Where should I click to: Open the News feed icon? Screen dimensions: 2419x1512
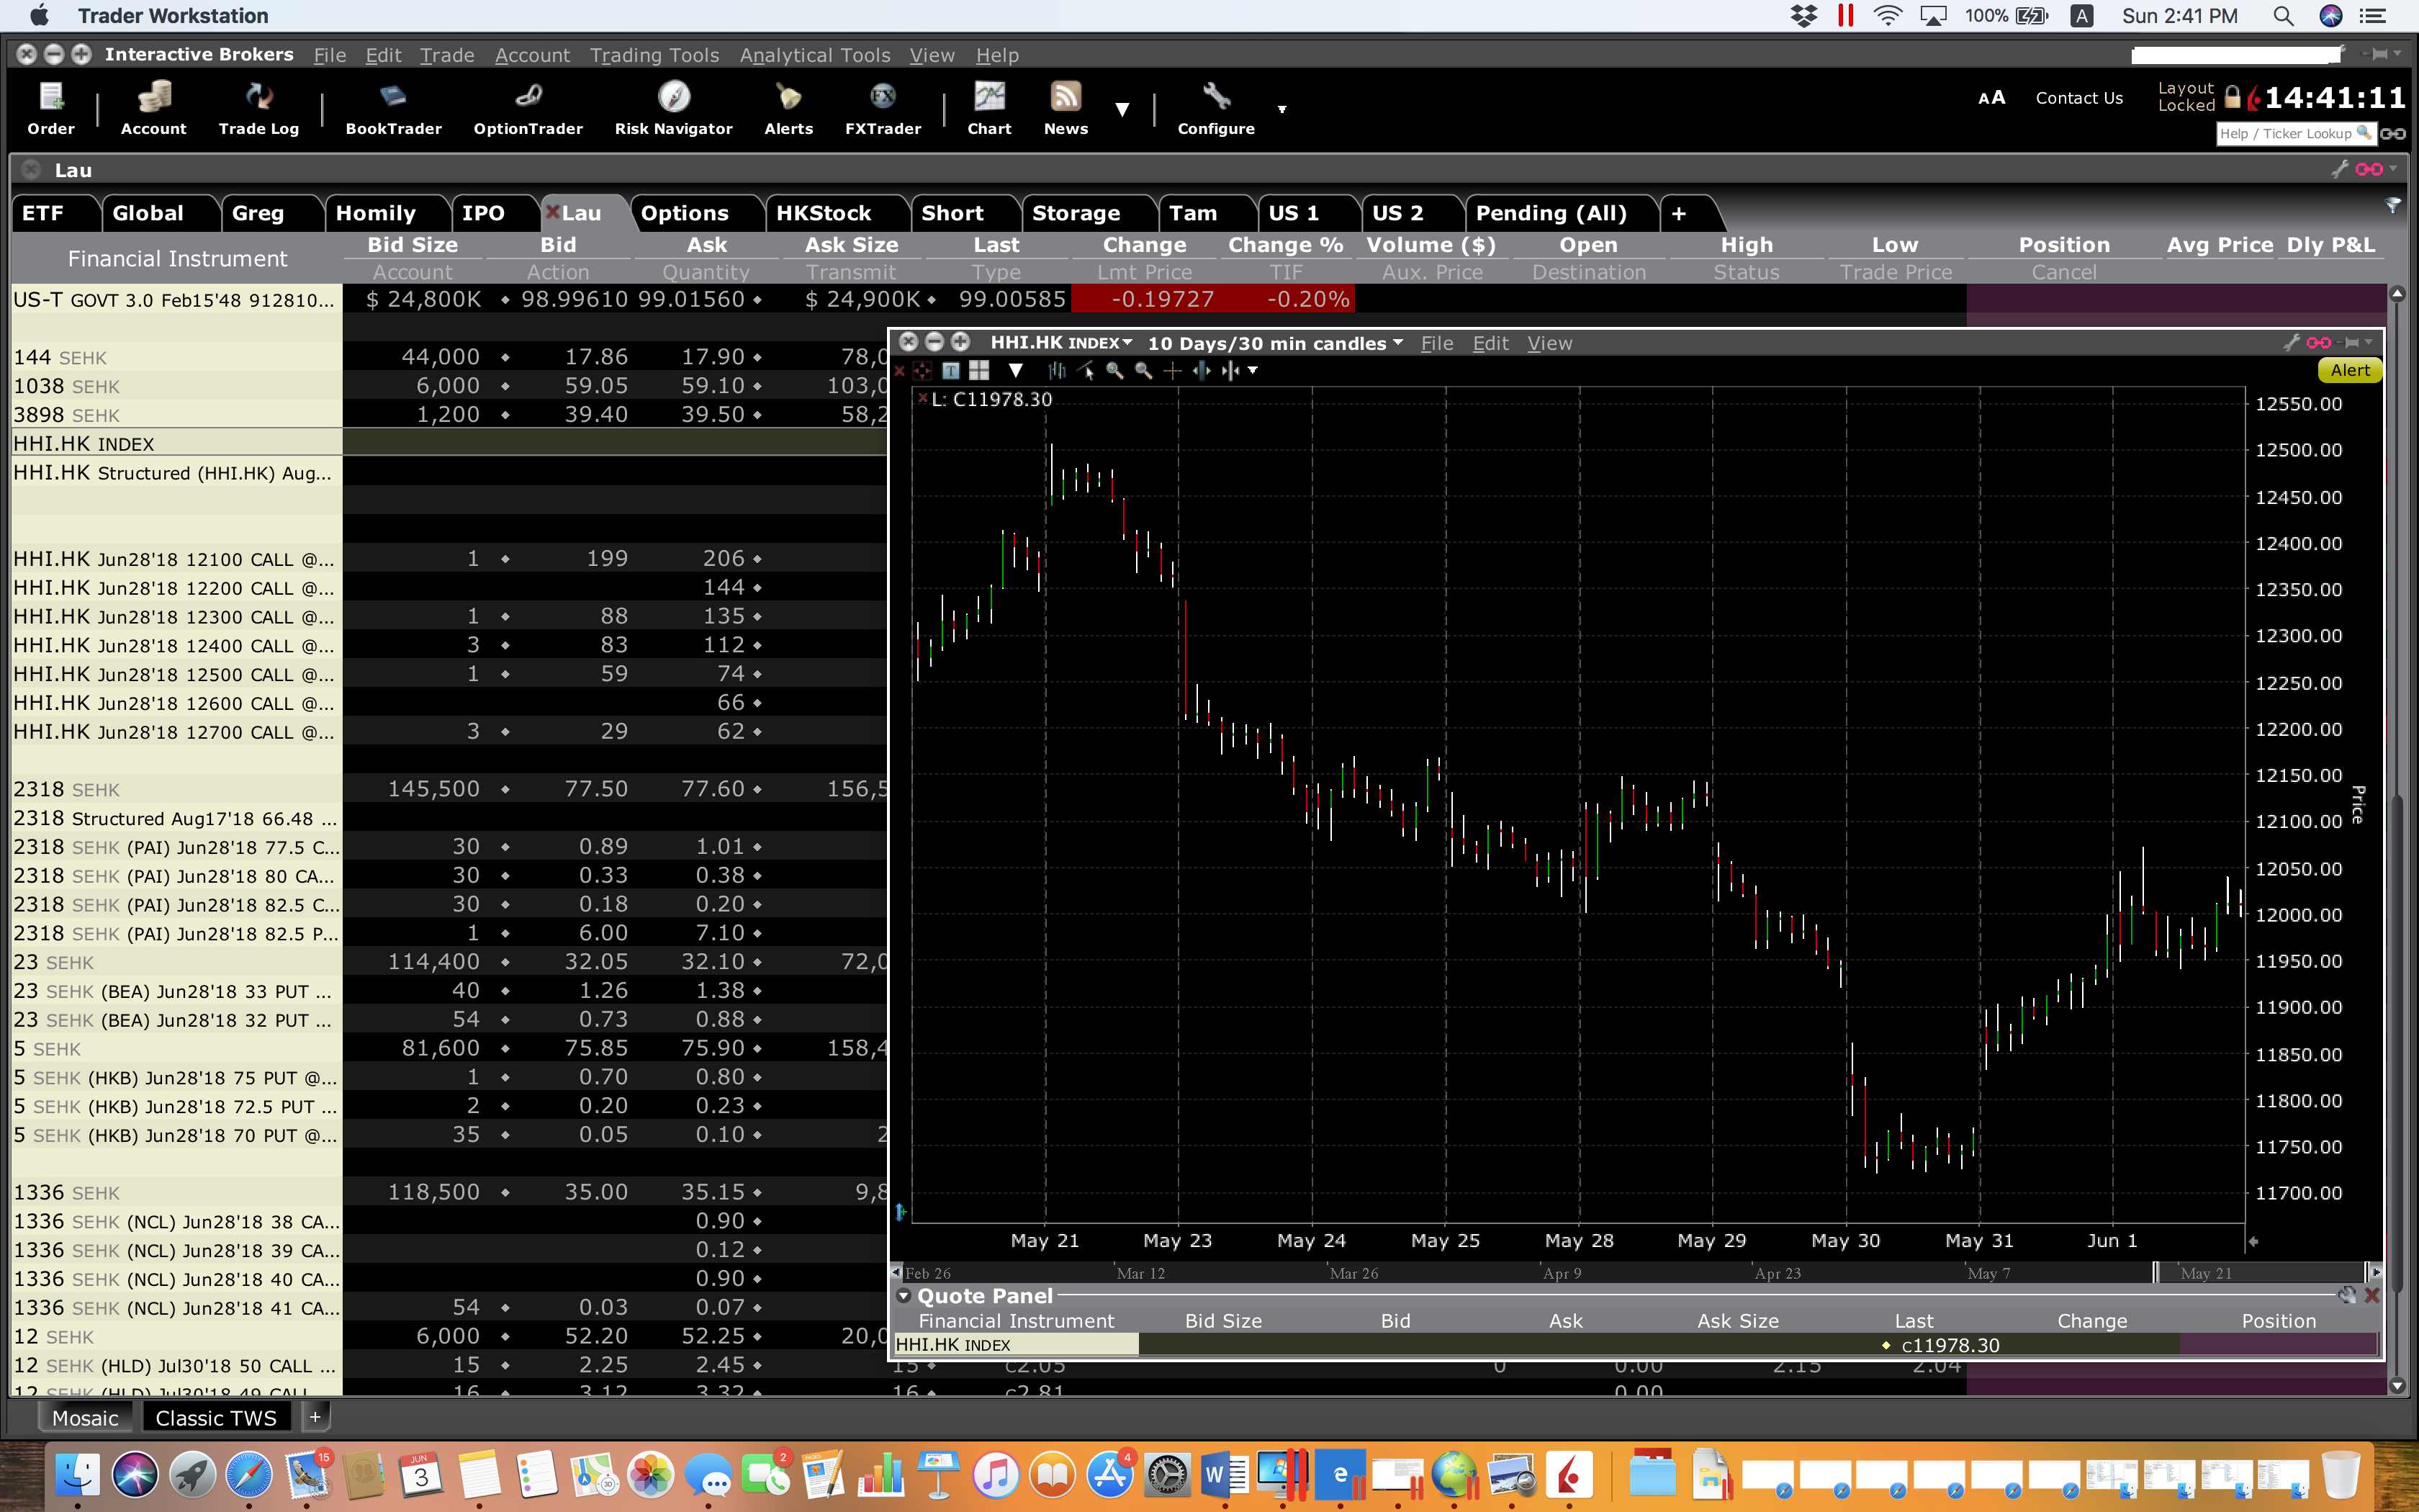click(1066, 108)
